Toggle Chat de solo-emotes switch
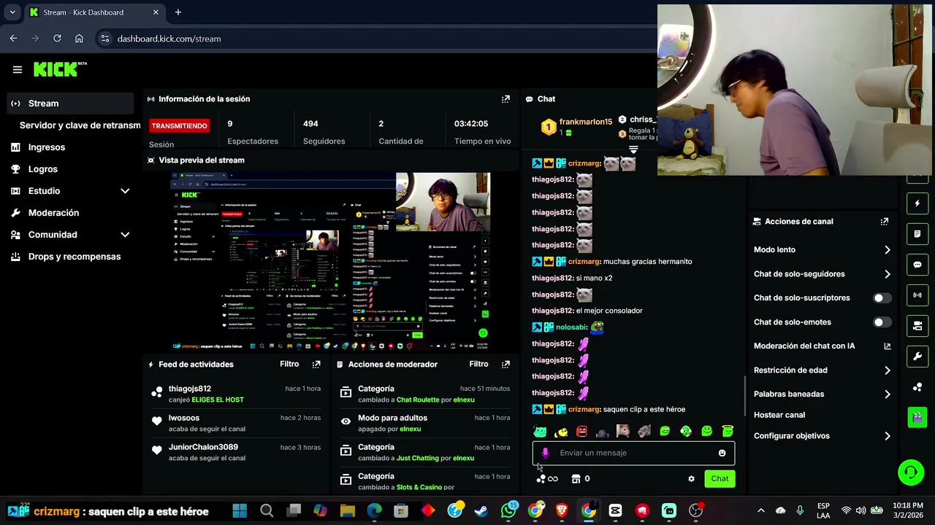935x525 pixels. 882,322
